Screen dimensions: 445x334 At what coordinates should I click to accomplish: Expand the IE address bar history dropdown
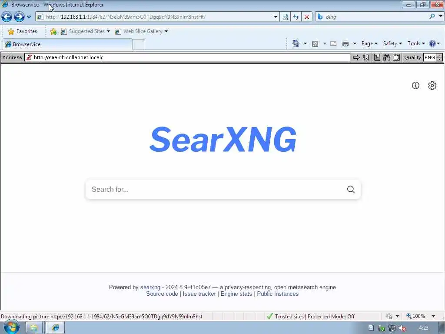click(x=275, y=17)
